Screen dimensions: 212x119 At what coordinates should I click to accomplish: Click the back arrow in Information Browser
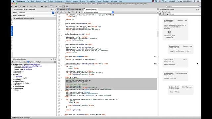[13, 62]
